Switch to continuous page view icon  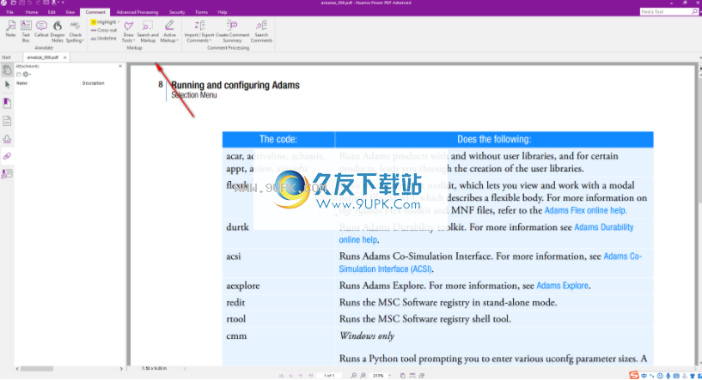coord(412,376)
